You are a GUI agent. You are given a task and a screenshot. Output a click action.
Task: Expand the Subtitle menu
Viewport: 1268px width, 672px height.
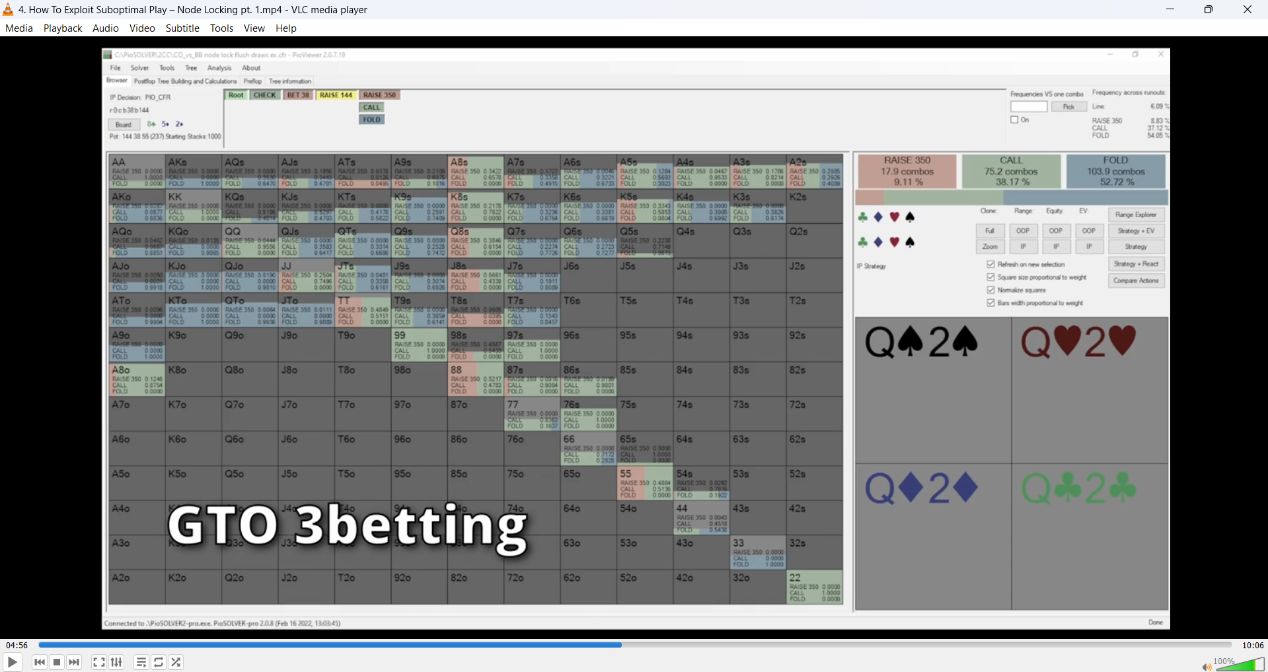pos(182,28)
